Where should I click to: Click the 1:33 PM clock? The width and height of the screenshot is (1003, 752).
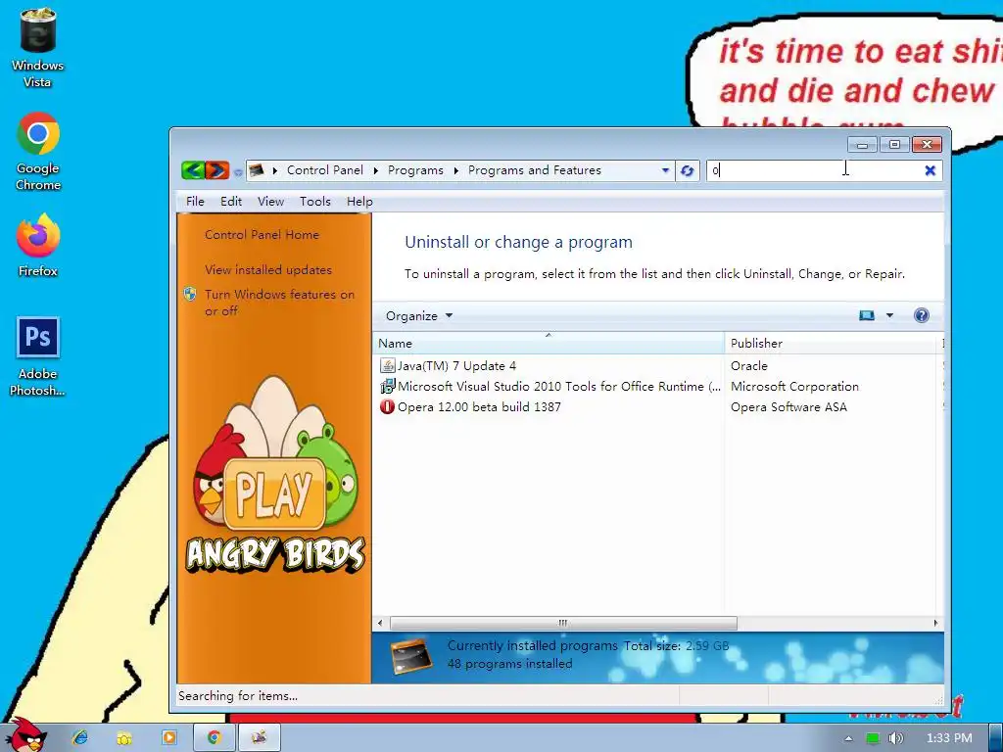[x=949, y=738]
